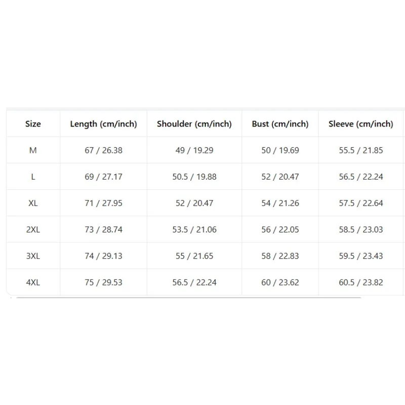405x405 pixels.
Task: Click the 74 / 29.13 length cell
Action: [104, 256]
